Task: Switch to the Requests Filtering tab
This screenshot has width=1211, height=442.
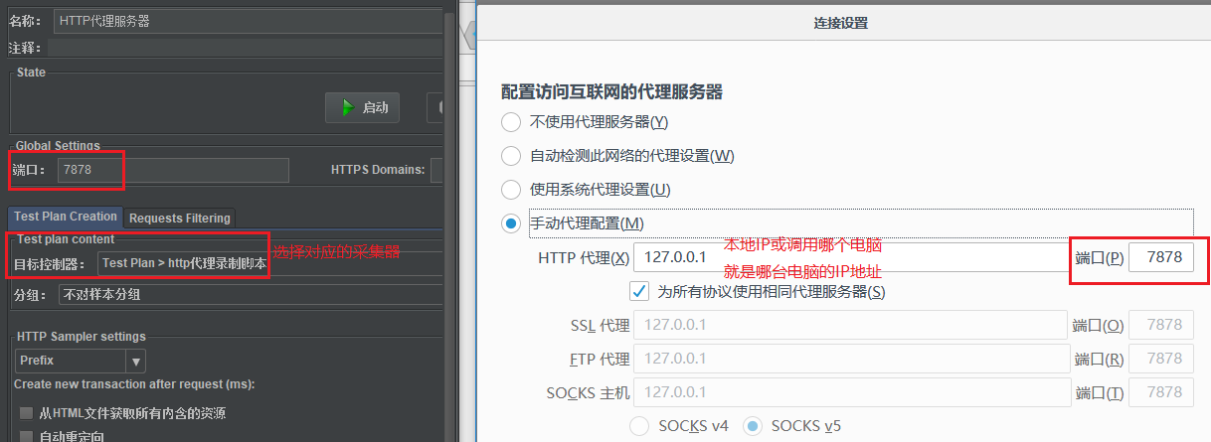Action: (180, 218)
